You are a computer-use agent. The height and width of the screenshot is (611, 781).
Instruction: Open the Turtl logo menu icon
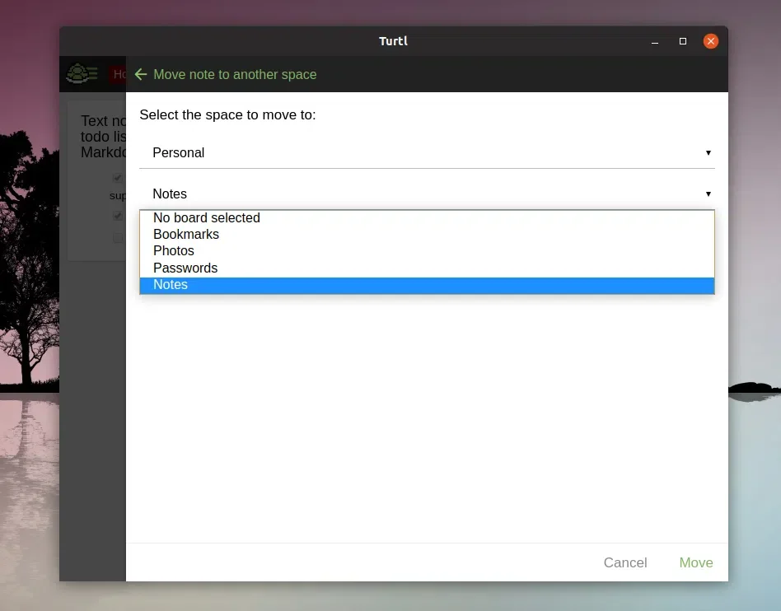pyautogui.click(x=82, y=73)
